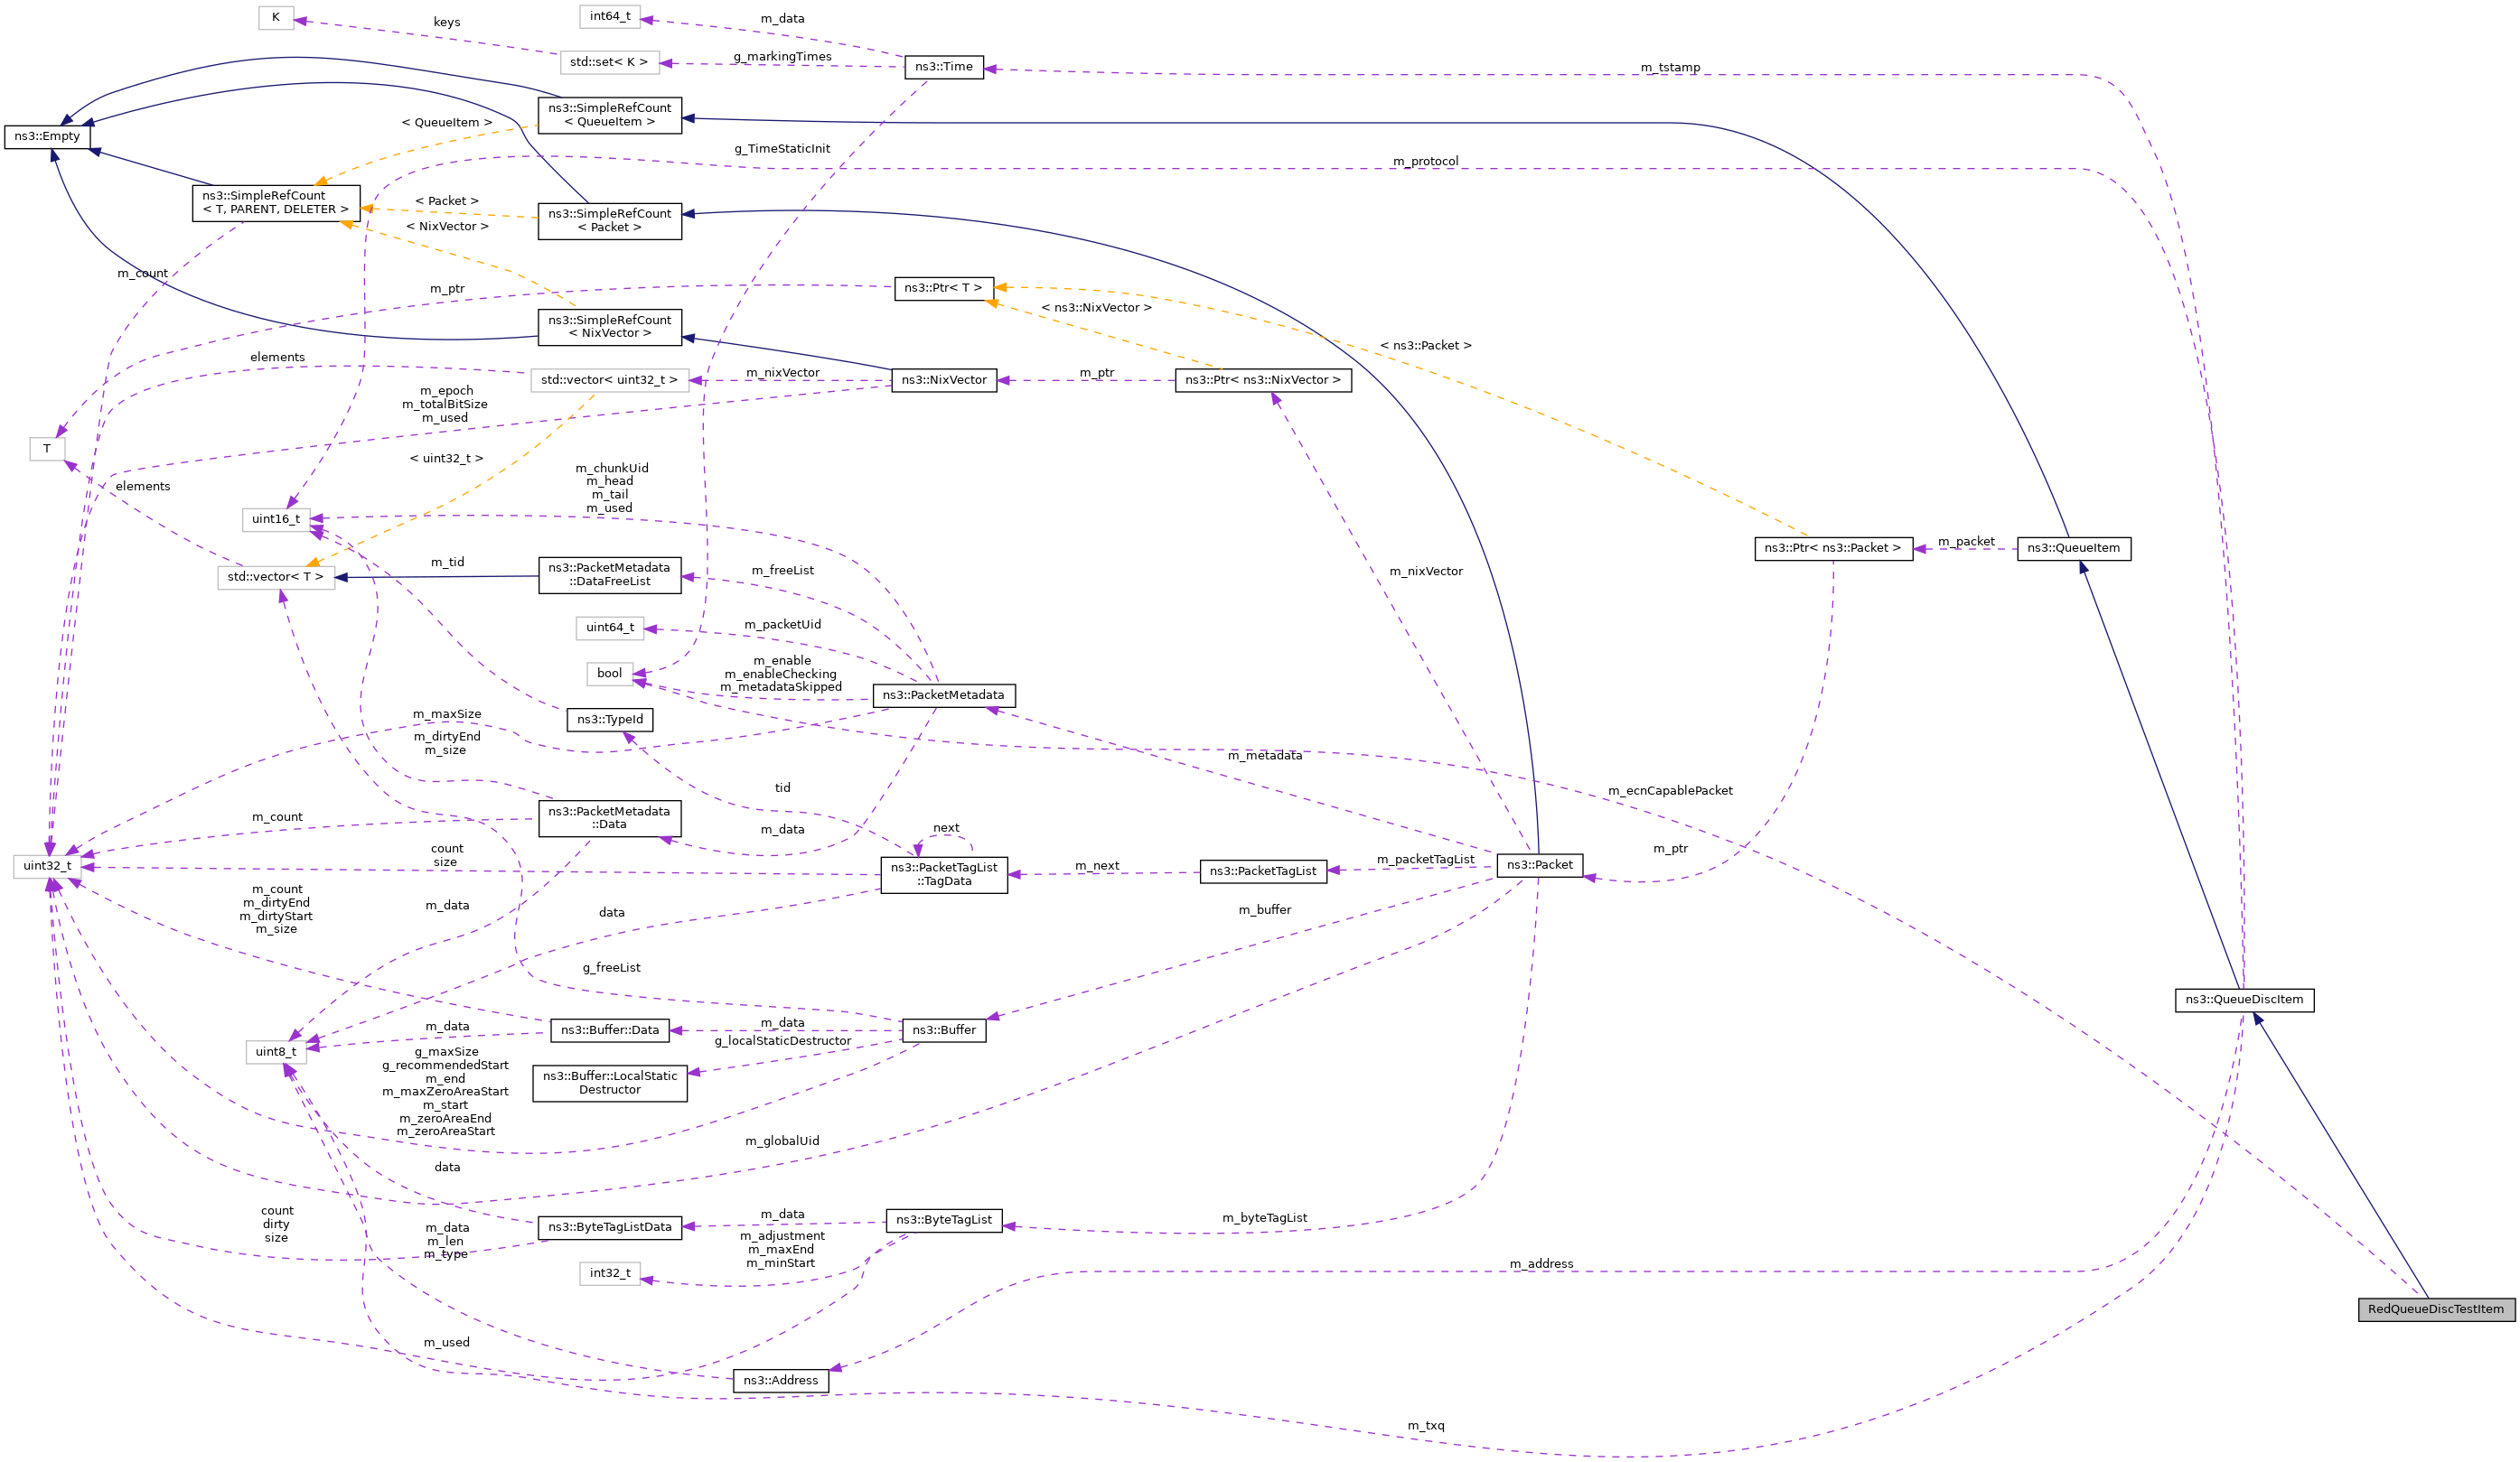Open the ns3::PacketTagList node

1265,871
